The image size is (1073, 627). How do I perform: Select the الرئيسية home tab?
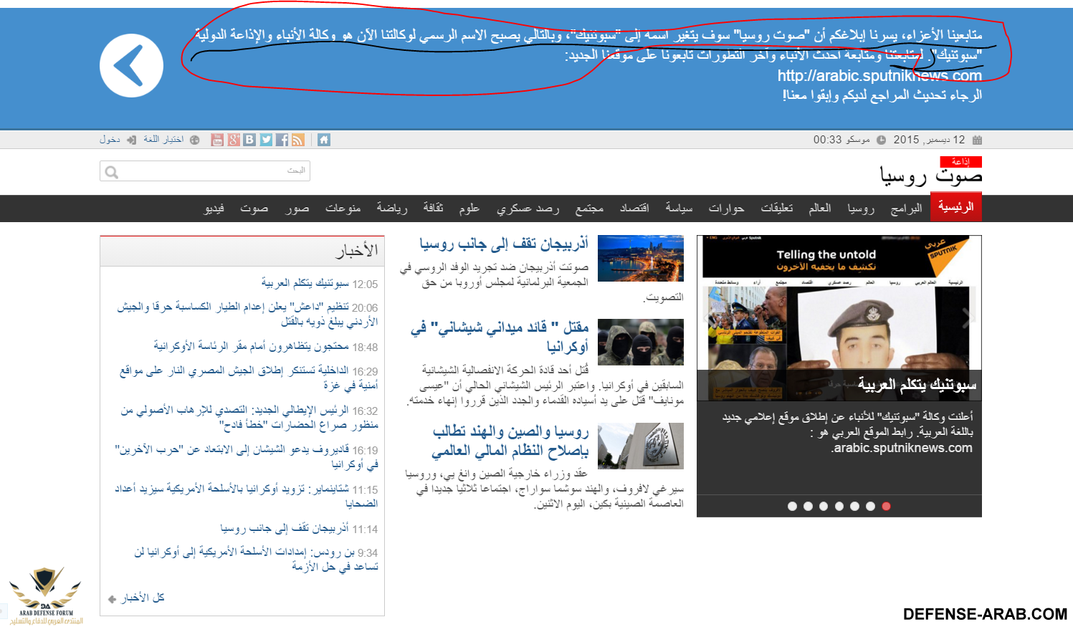pos(955,207)
